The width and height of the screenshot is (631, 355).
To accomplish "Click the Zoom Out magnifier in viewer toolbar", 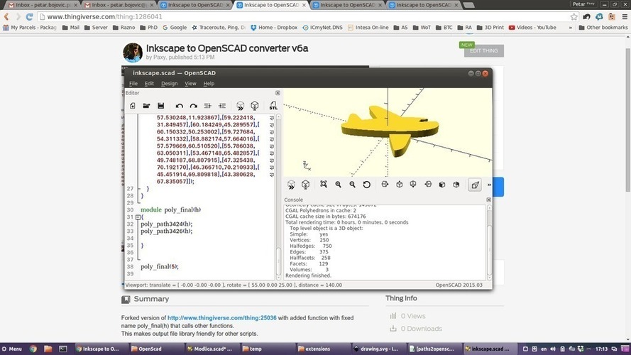I will 352,185.
